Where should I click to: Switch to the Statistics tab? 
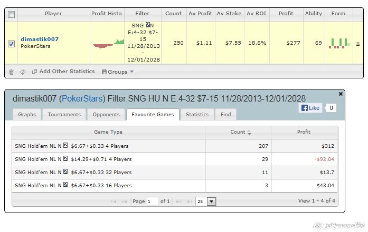pyautogui.click(x=197, y=115)
